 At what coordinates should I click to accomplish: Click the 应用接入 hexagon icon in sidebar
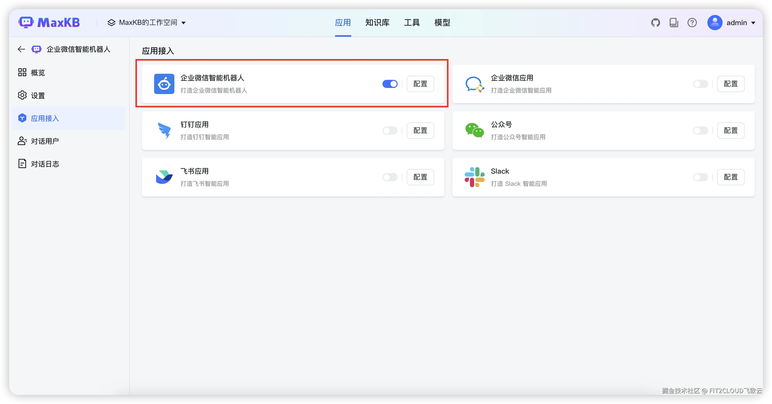click(x=22, y=118)
